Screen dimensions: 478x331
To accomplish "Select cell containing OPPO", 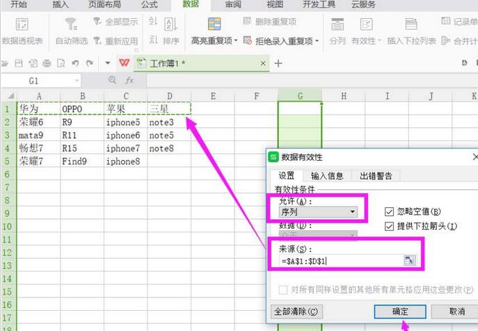I will coord(82,108).
